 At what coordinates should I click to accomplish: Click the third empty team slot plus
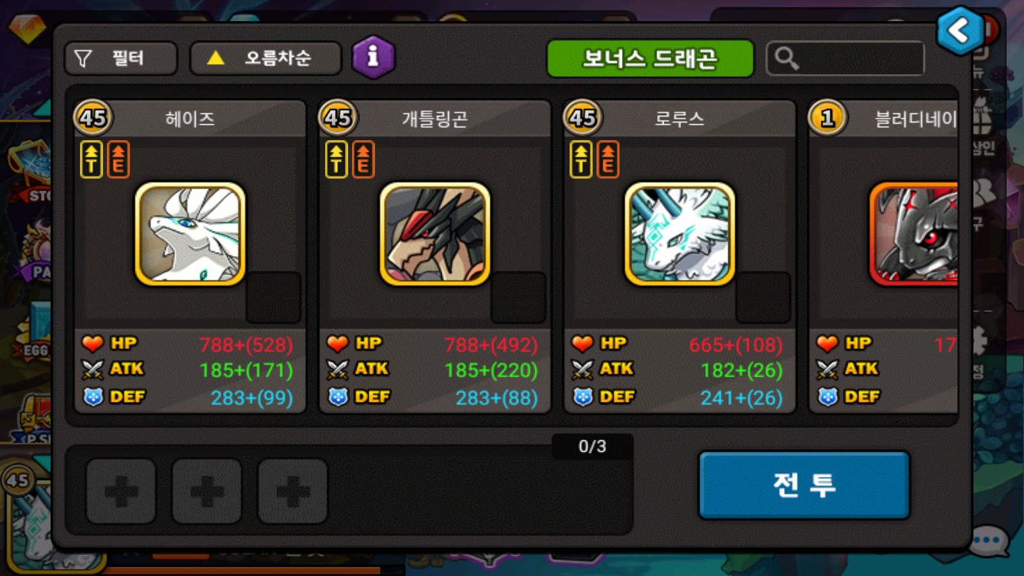tap(292, 491)
